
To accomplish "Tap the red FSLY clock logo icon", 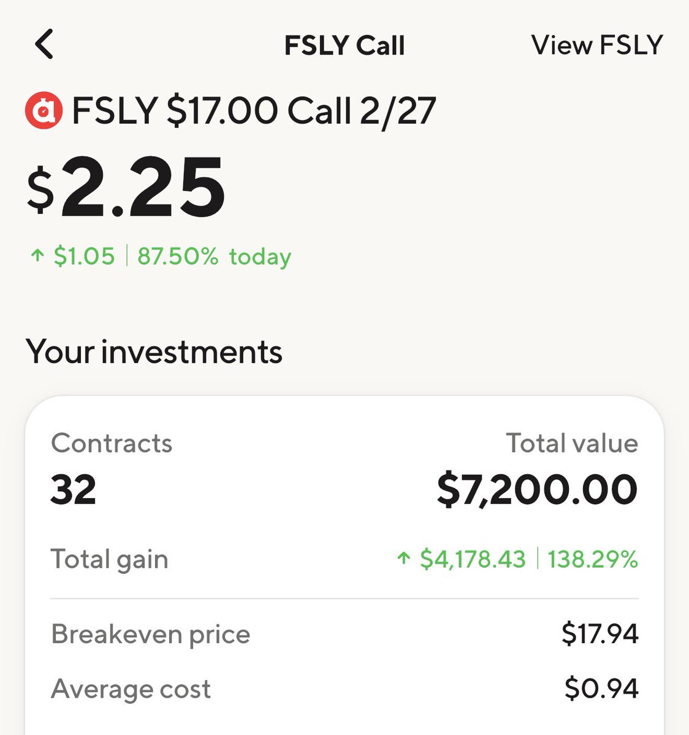I will click(43, 111).
